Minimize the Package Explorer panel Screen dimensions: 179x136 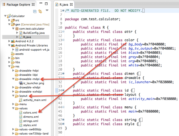pos(41,3)
